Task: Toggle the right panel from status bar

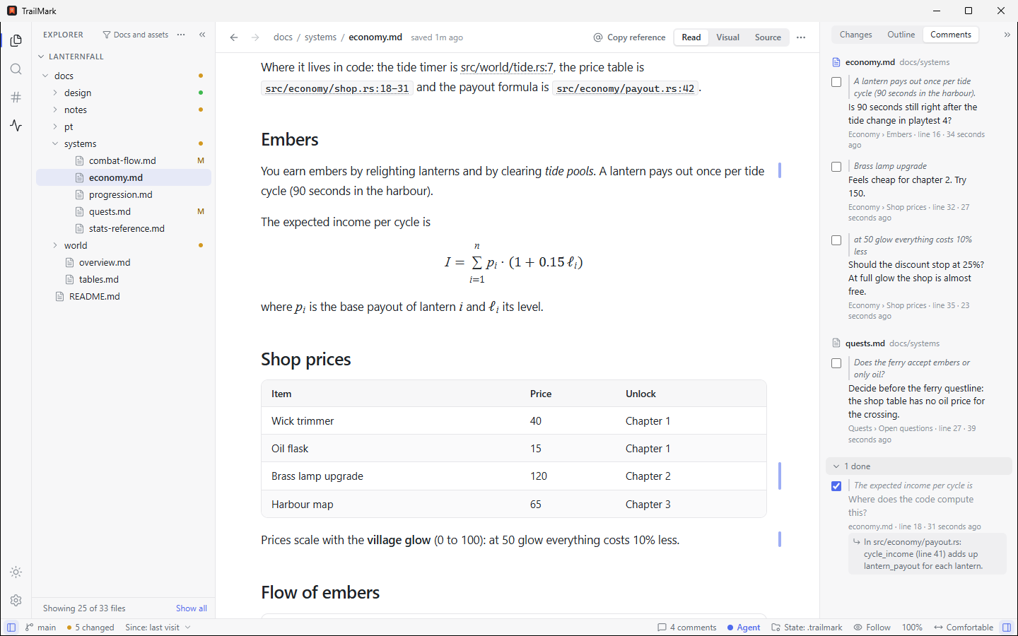Action: [1007, 628]
